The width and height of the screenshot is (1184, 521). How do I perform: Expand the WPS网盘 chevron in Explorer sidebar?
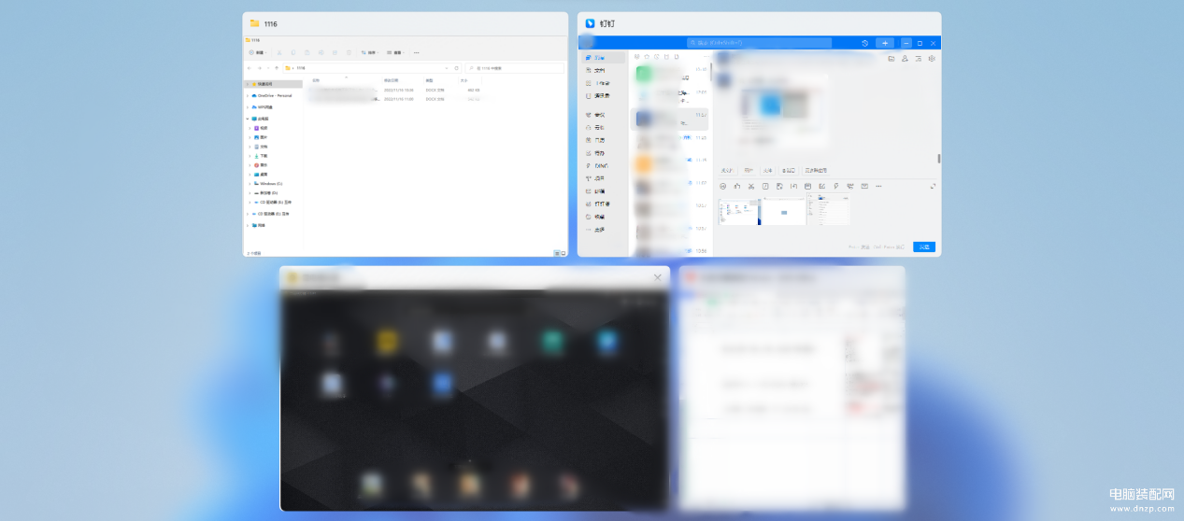(x=248, y=107)
